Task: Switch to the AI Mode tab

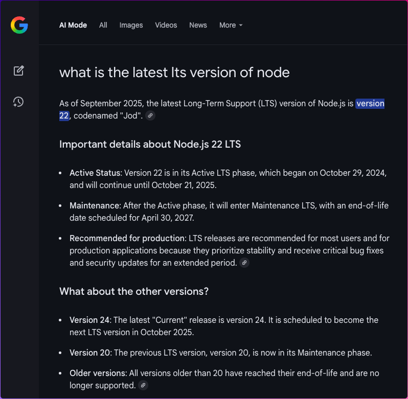Action: (x=73, y=25)
